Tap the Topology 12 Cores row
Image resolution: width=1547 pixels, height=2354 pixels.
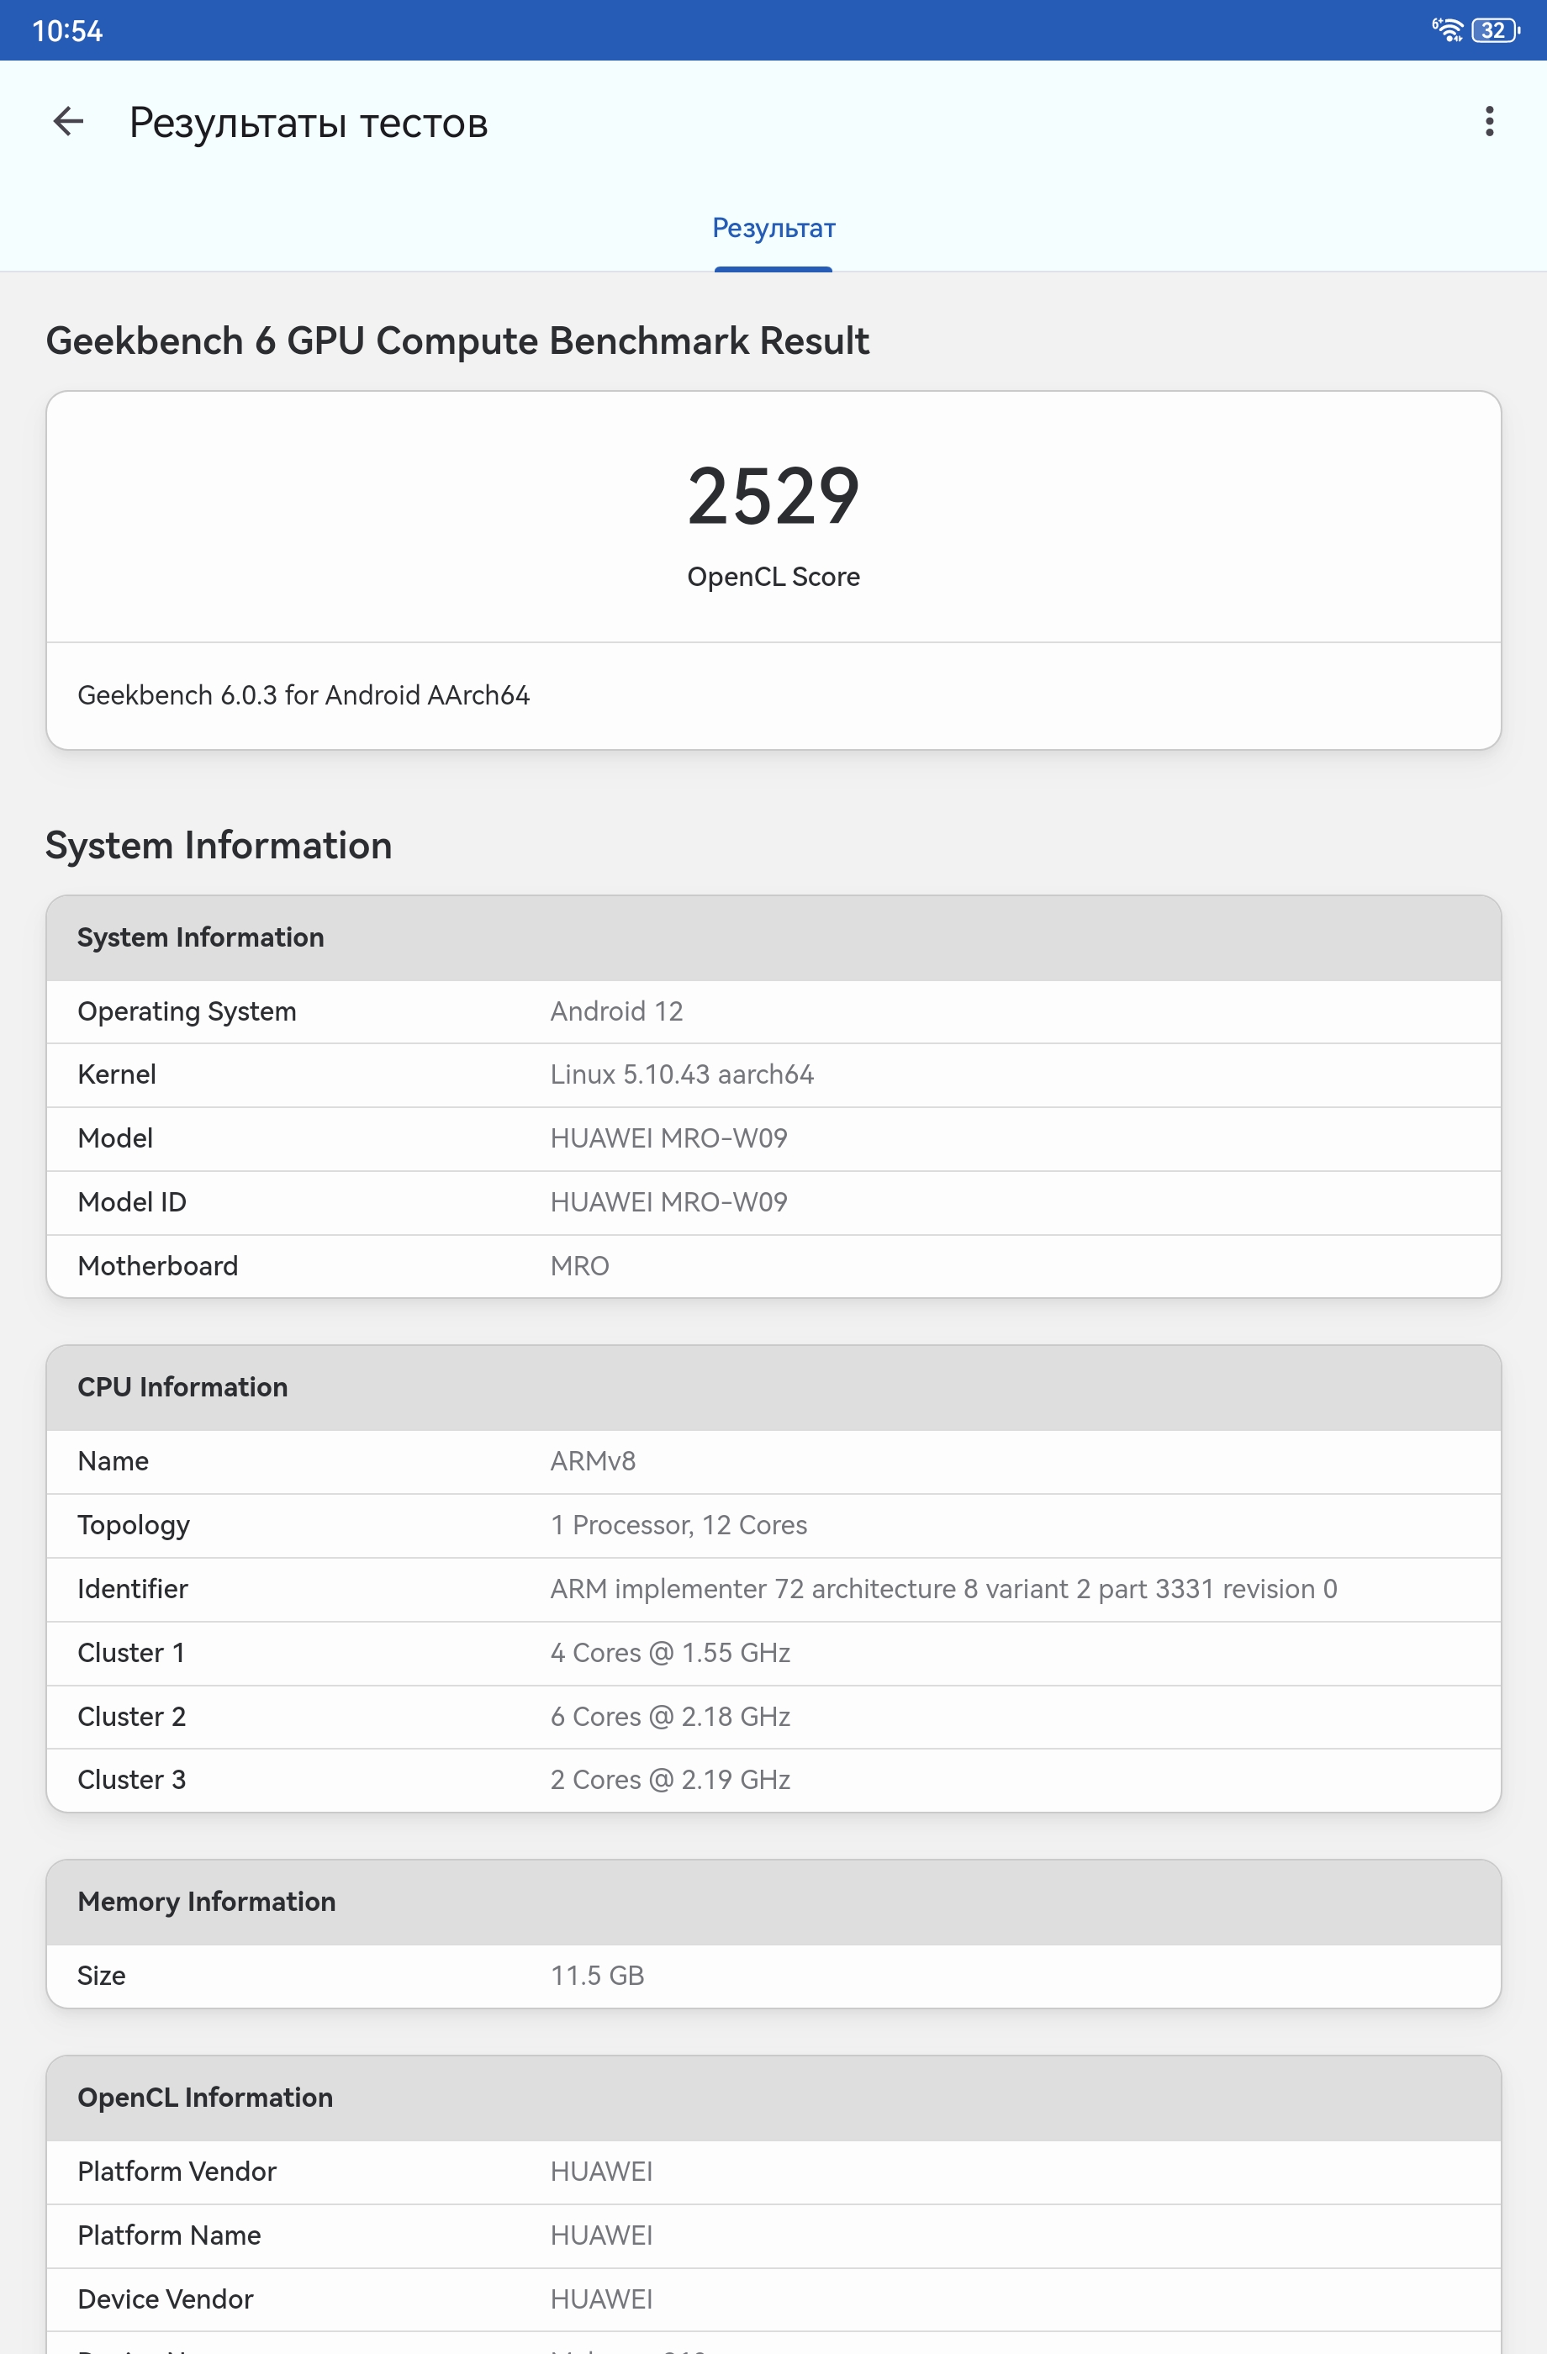coord(773,1525)
